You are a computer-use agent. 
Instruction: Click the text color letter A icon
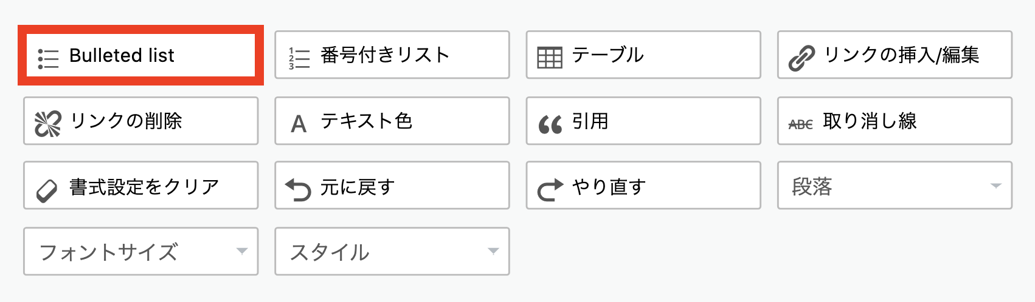click(299, 124)
